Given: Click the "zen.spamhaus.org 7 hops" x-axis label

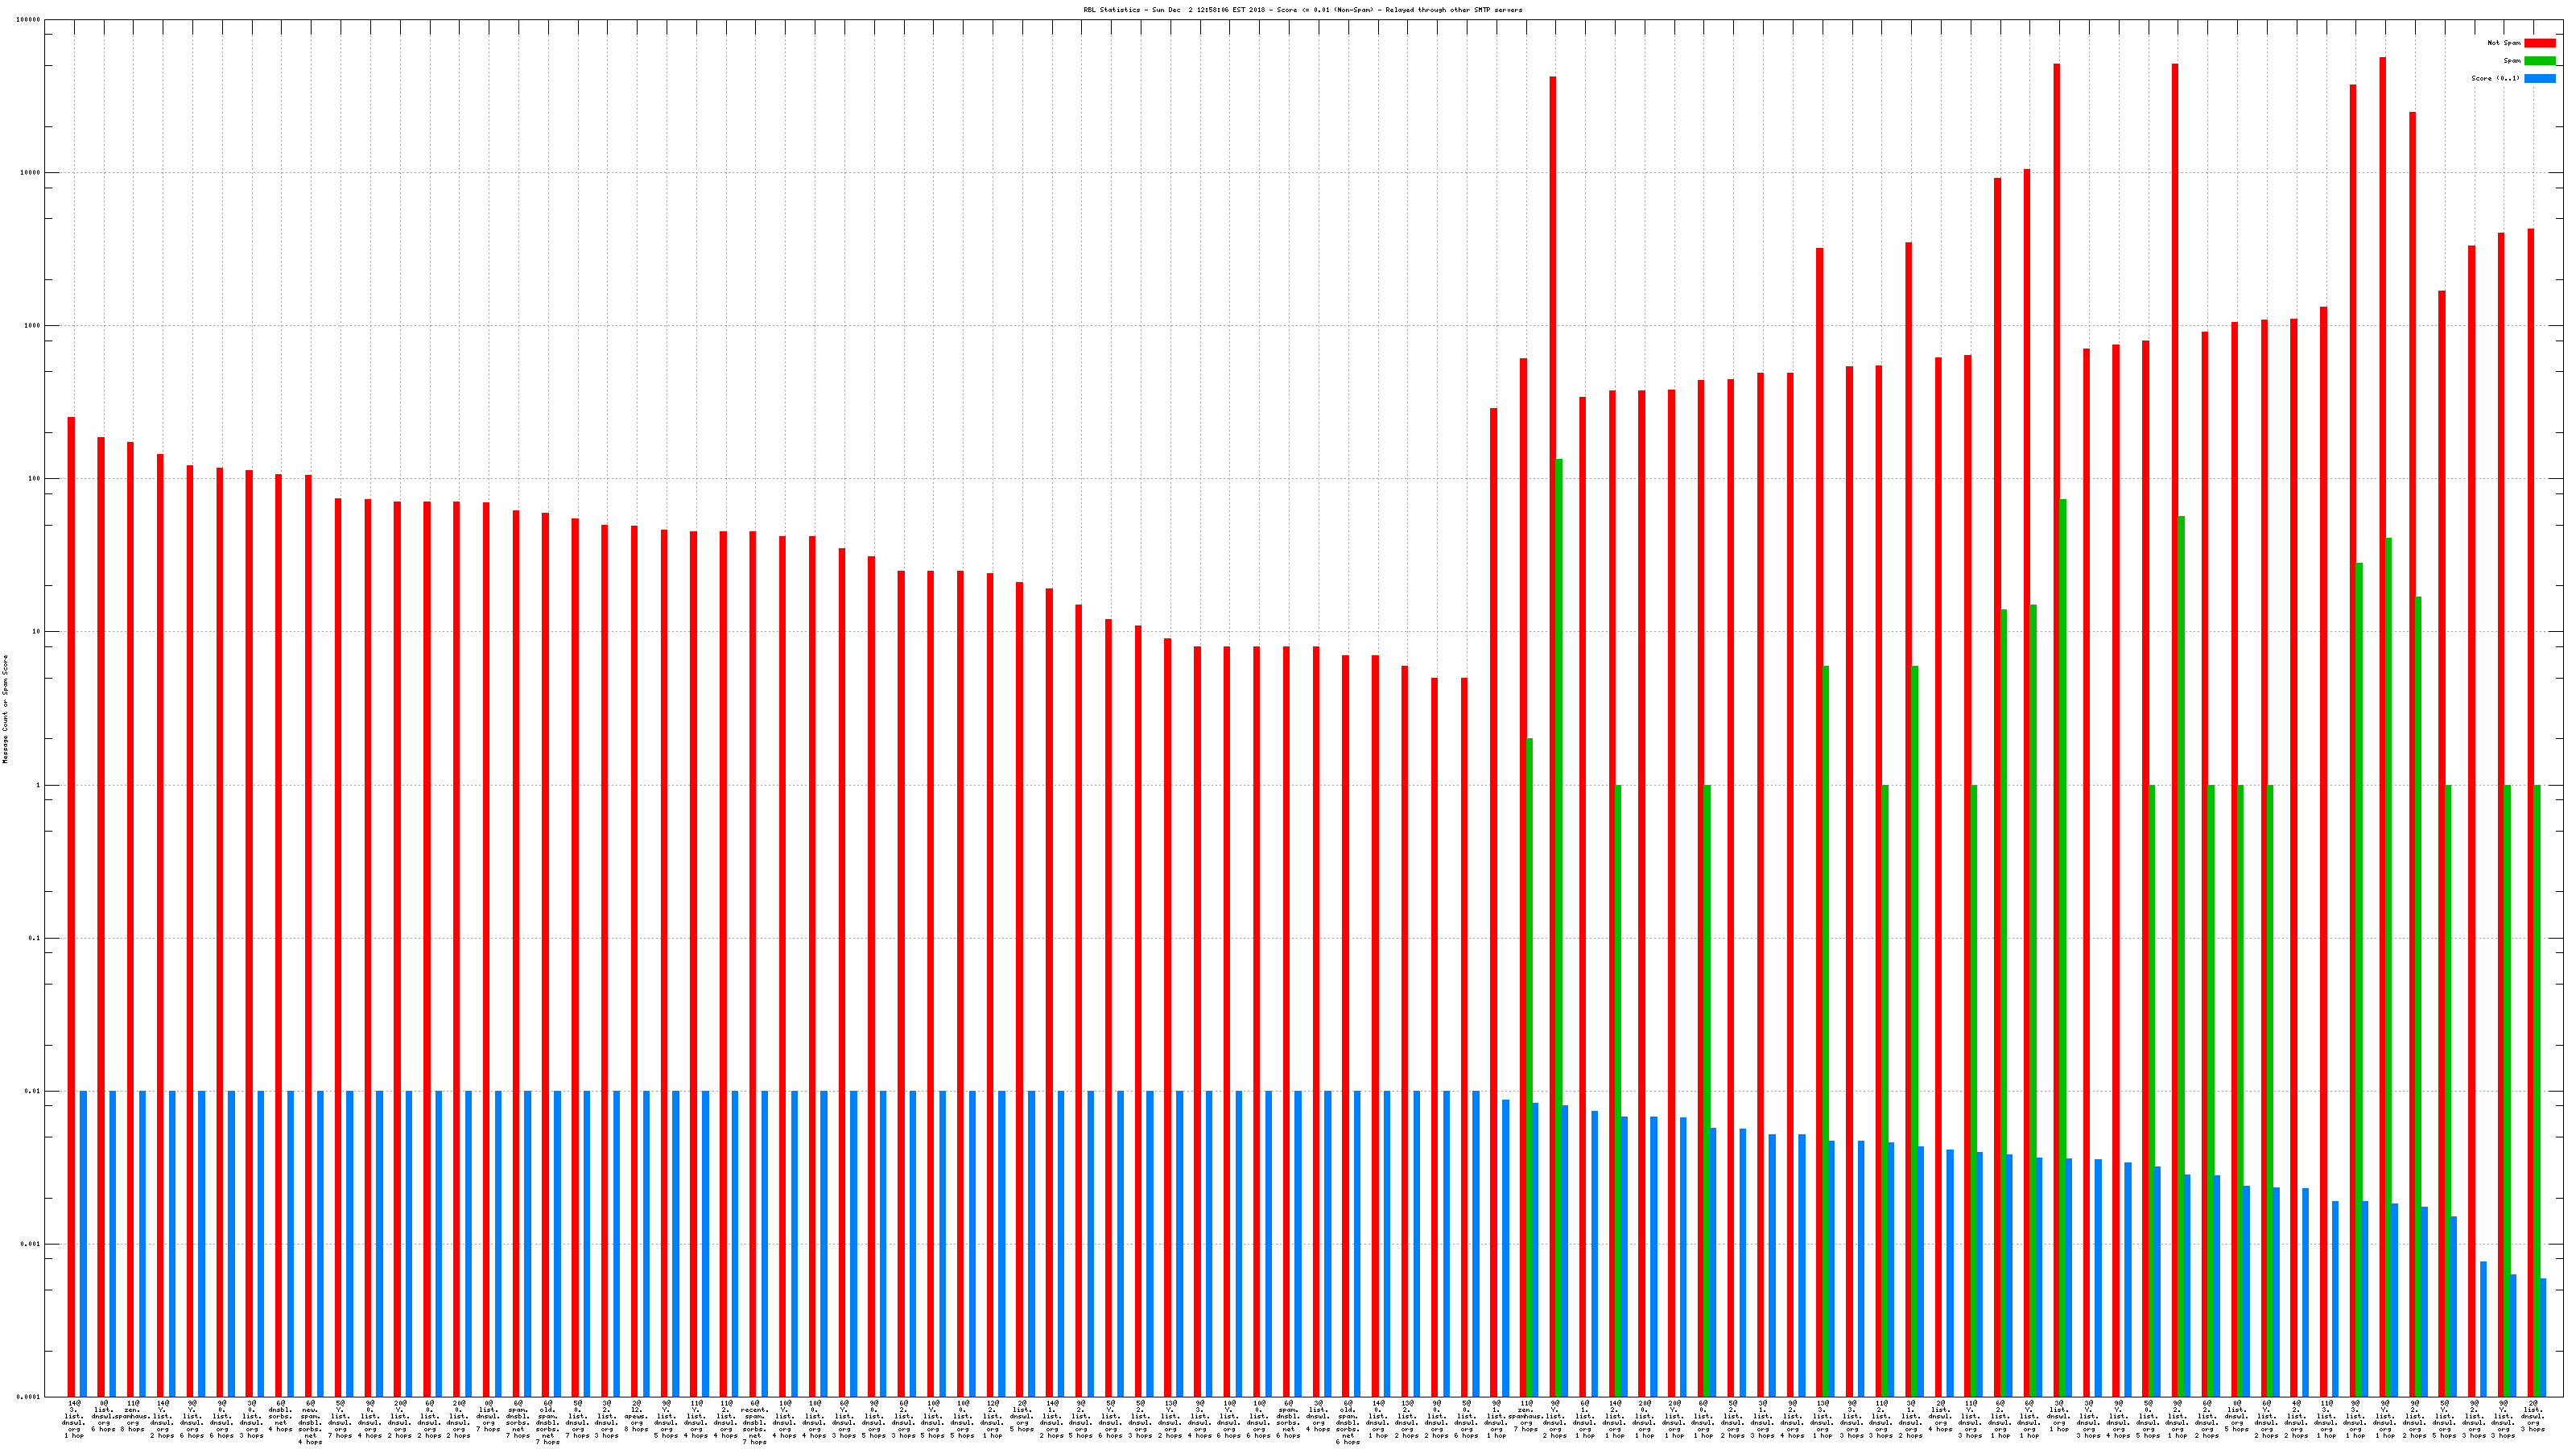Looking at the screenshot, I should [1526, 1416].
